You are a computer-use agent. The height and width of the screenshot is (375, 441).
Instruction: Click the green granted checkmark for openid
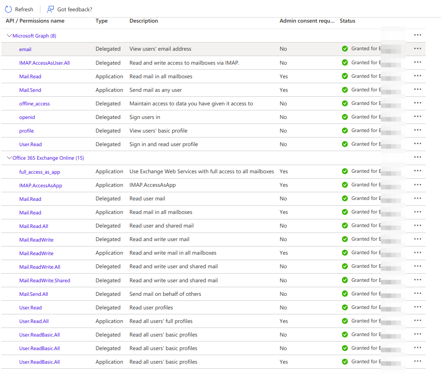345,117
